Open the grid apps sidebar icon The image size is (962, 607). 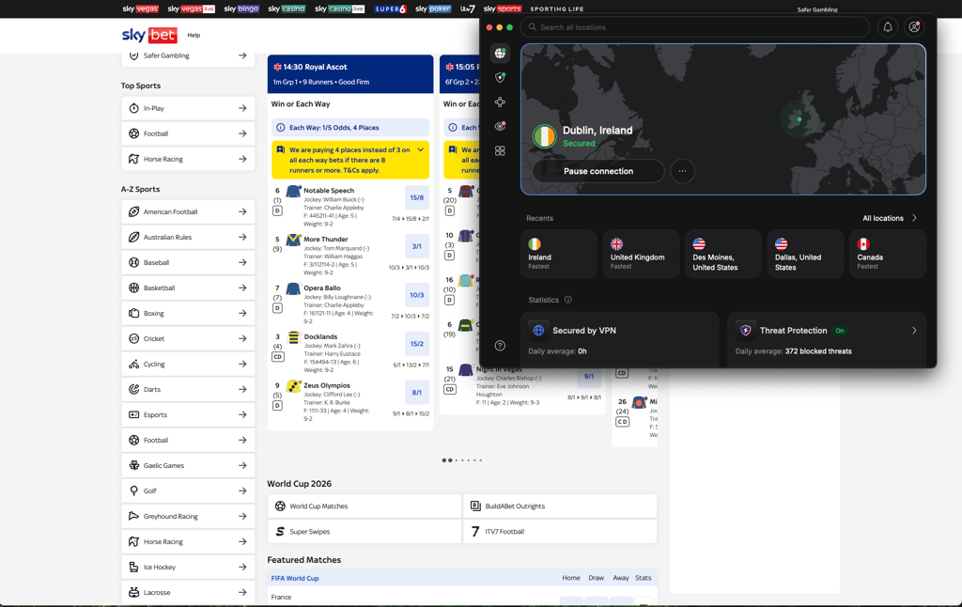tap(500, 150)
